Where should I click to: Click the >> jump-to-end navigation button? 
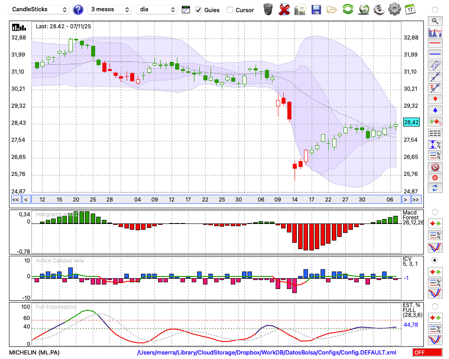tap(416, 200)
